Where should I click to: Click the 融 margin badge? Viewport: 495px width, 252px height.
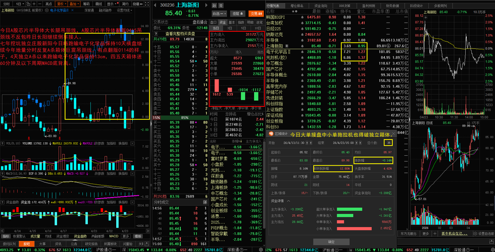coord(214,6)
